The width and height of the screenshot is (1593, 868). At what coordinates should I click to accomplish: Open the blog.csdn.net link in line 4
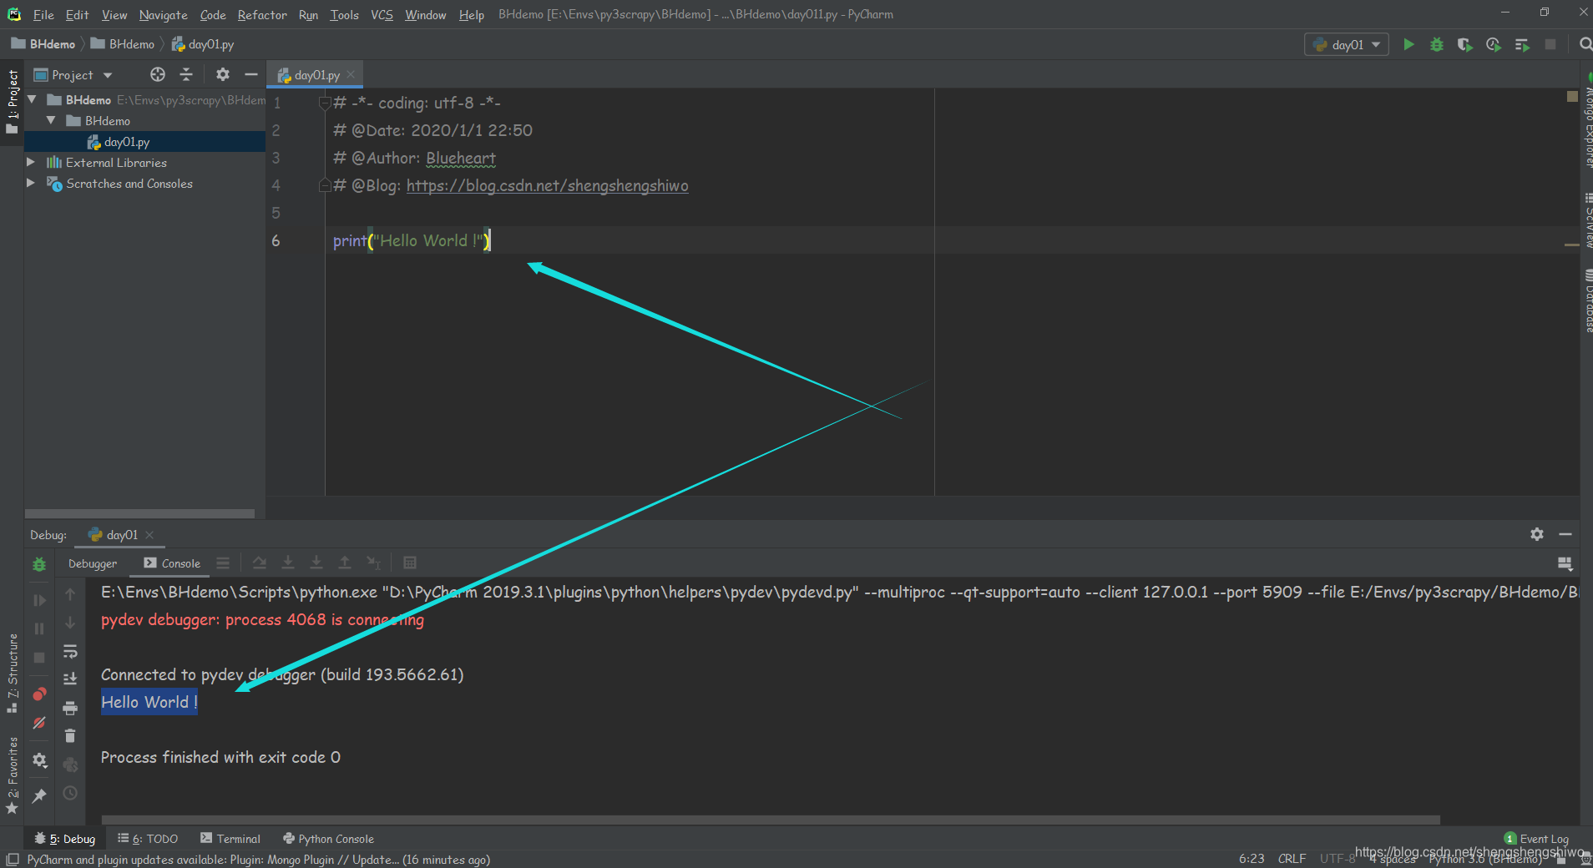click(x=547, y=185)
